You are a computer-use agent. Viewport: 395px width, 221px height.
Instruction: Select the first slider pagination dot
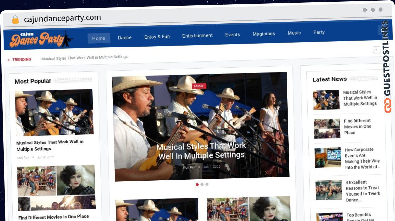coord(197,185)
